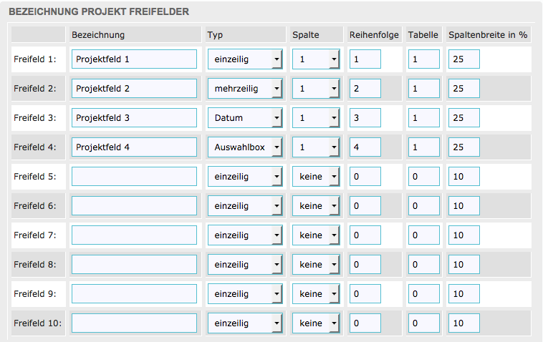Select the Tabelle field for Freifeld 6
The height and width of the screenshot is (342, 543).
click(x=424, y=205)
